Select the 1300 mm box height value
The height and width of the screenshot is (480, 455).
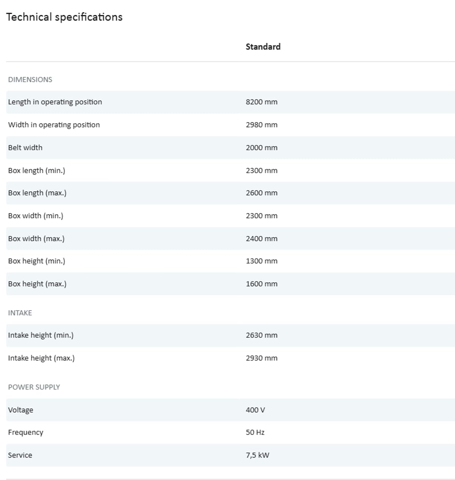point(261,261)
